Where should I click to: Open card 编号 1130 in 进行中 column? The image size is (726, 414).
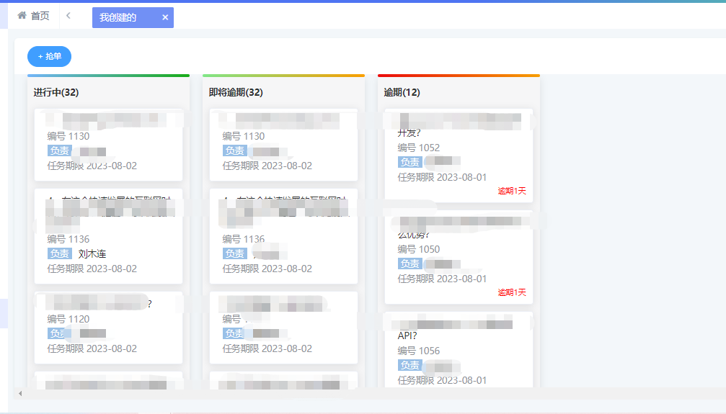[108, 145]
